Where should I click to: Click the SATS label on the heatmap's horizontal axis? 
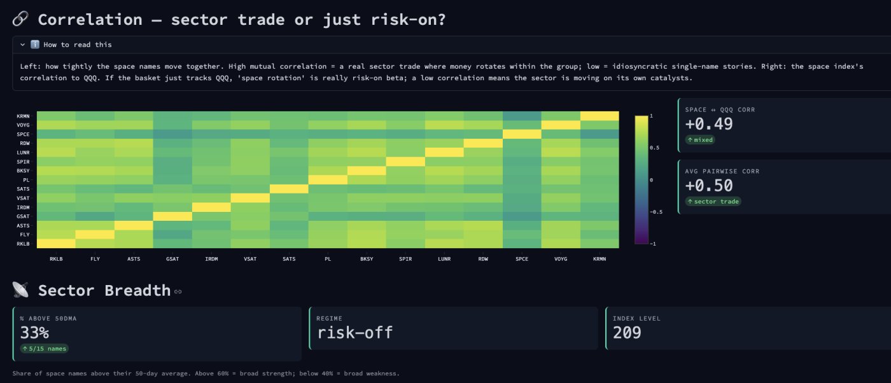pyautogui.click(x=289, y=259)
